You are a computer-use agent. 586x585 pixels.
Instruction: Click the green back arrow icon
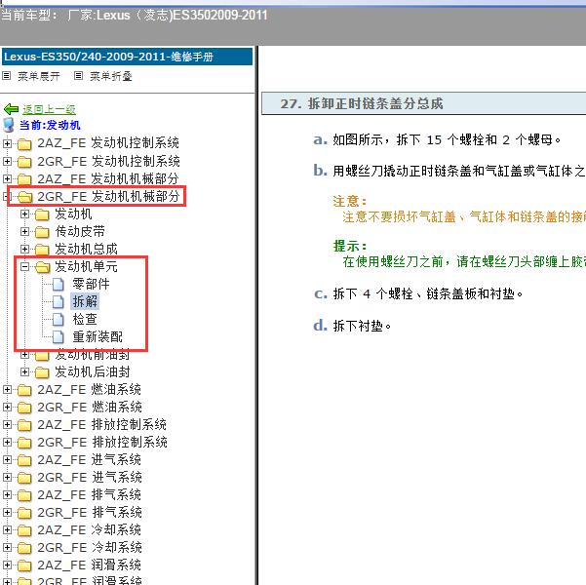11,109
